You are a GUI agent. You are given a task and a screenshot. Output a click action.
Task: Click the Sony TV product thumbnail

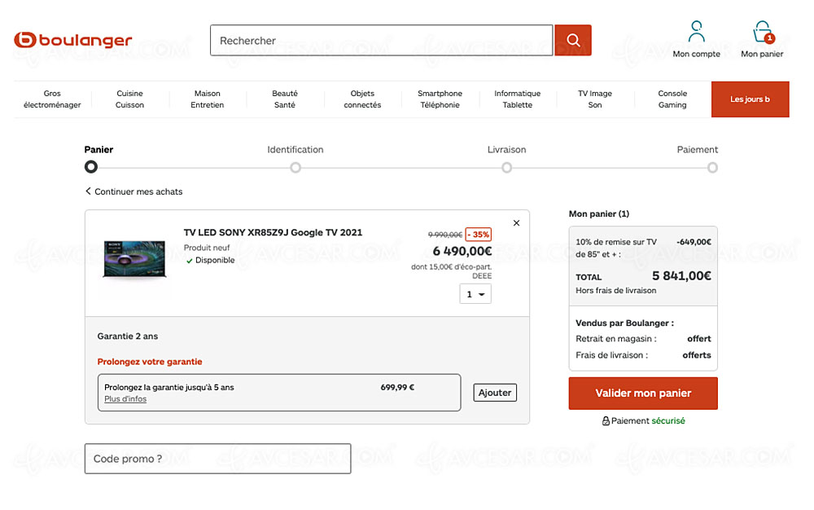(x=134, y=258)
